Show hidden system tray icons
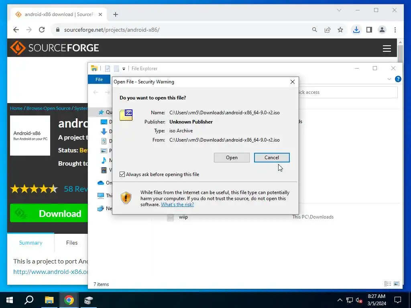 (340, 300)
